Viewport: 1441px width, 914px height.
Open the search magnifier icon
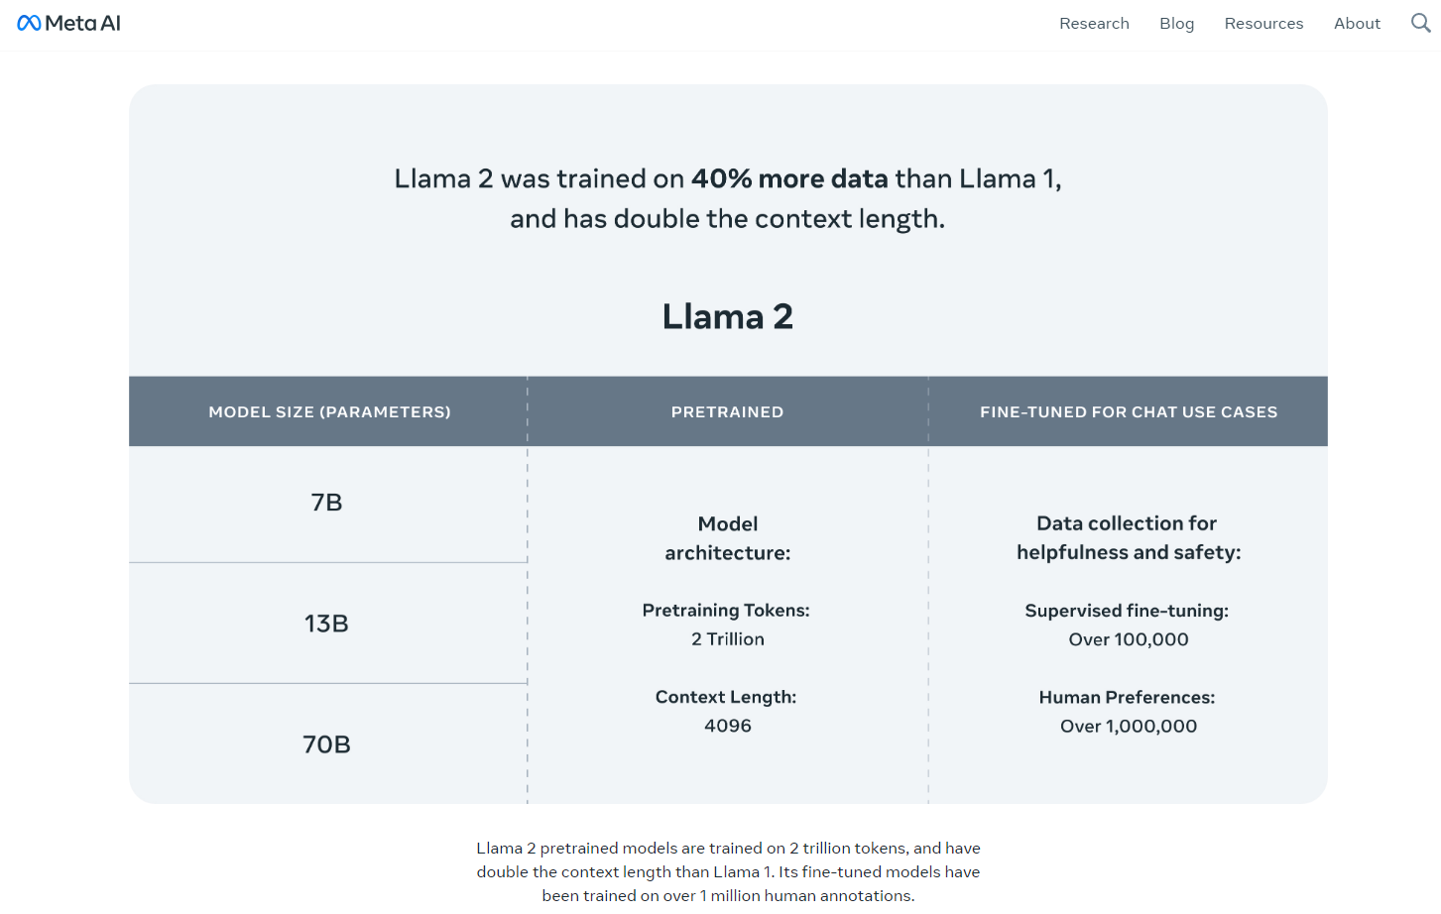click(1420, 23)
